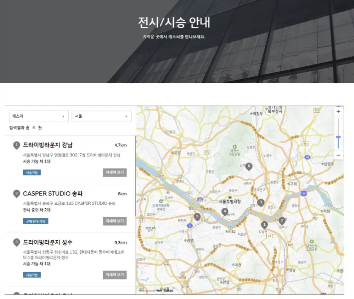Click 구매 안내 가능 badge under CASPER STUDIO 송파
Image resolution: width=354 pixels, height=299 pixels.
35,221
